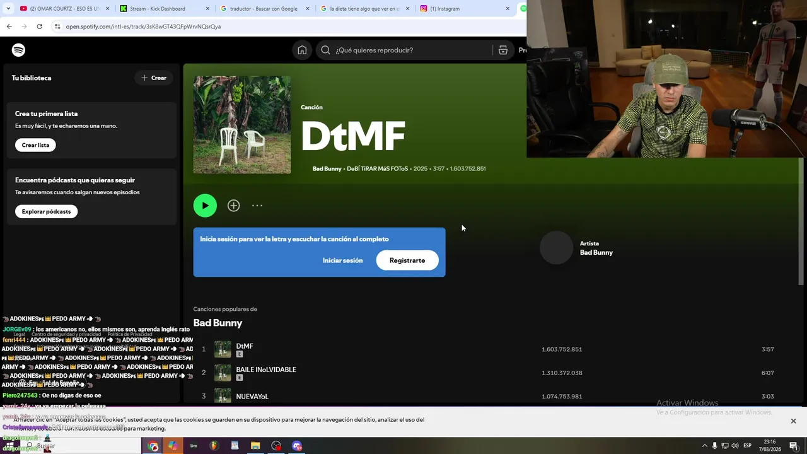The width and height of the screenshot is (807, 454).
Task: Click the Spotify logo
Action: 18,50
